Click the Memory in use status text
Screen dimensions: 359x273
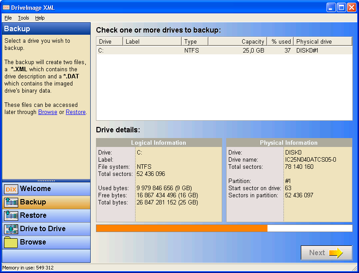[x=28, y=268]
